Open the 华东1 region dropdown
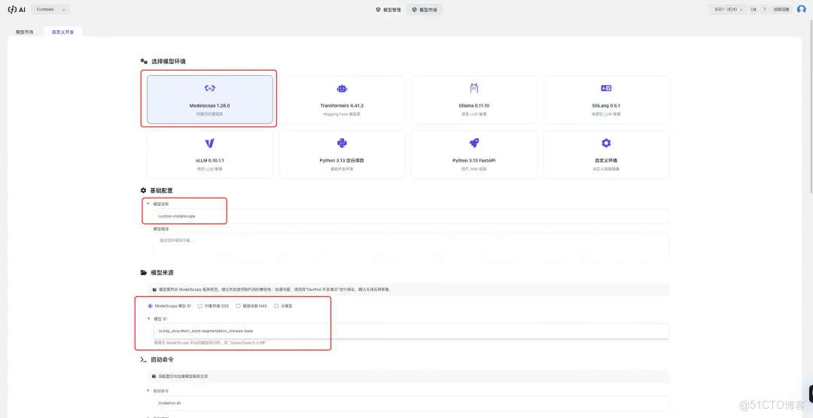 tap(728, 9)
